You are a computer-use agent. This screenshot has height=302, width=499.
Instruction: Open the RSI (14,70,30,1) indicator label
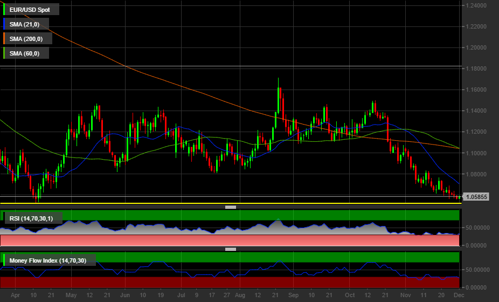pyautogui.click(x=34, y=218)
